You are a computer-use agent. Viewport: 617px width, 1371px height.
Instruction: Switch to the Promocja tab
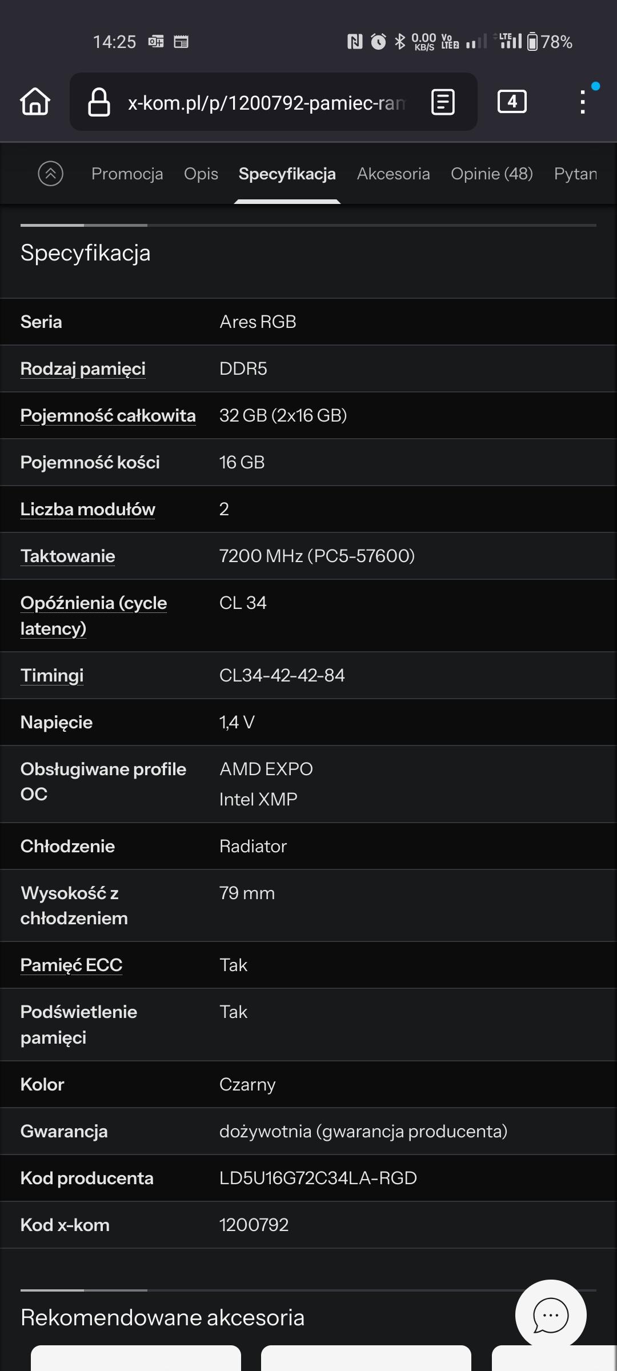(x=127, y=174)
